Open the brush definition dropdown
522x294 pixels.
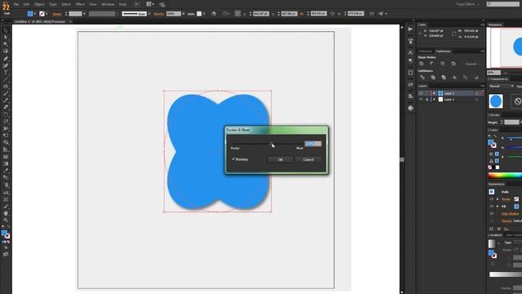pos(148,14)
